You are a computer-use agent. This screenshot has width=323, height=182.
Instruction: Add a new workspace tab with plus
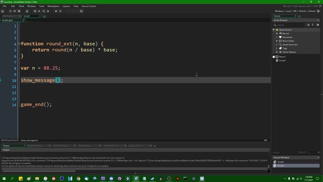(x=44, y=16)
